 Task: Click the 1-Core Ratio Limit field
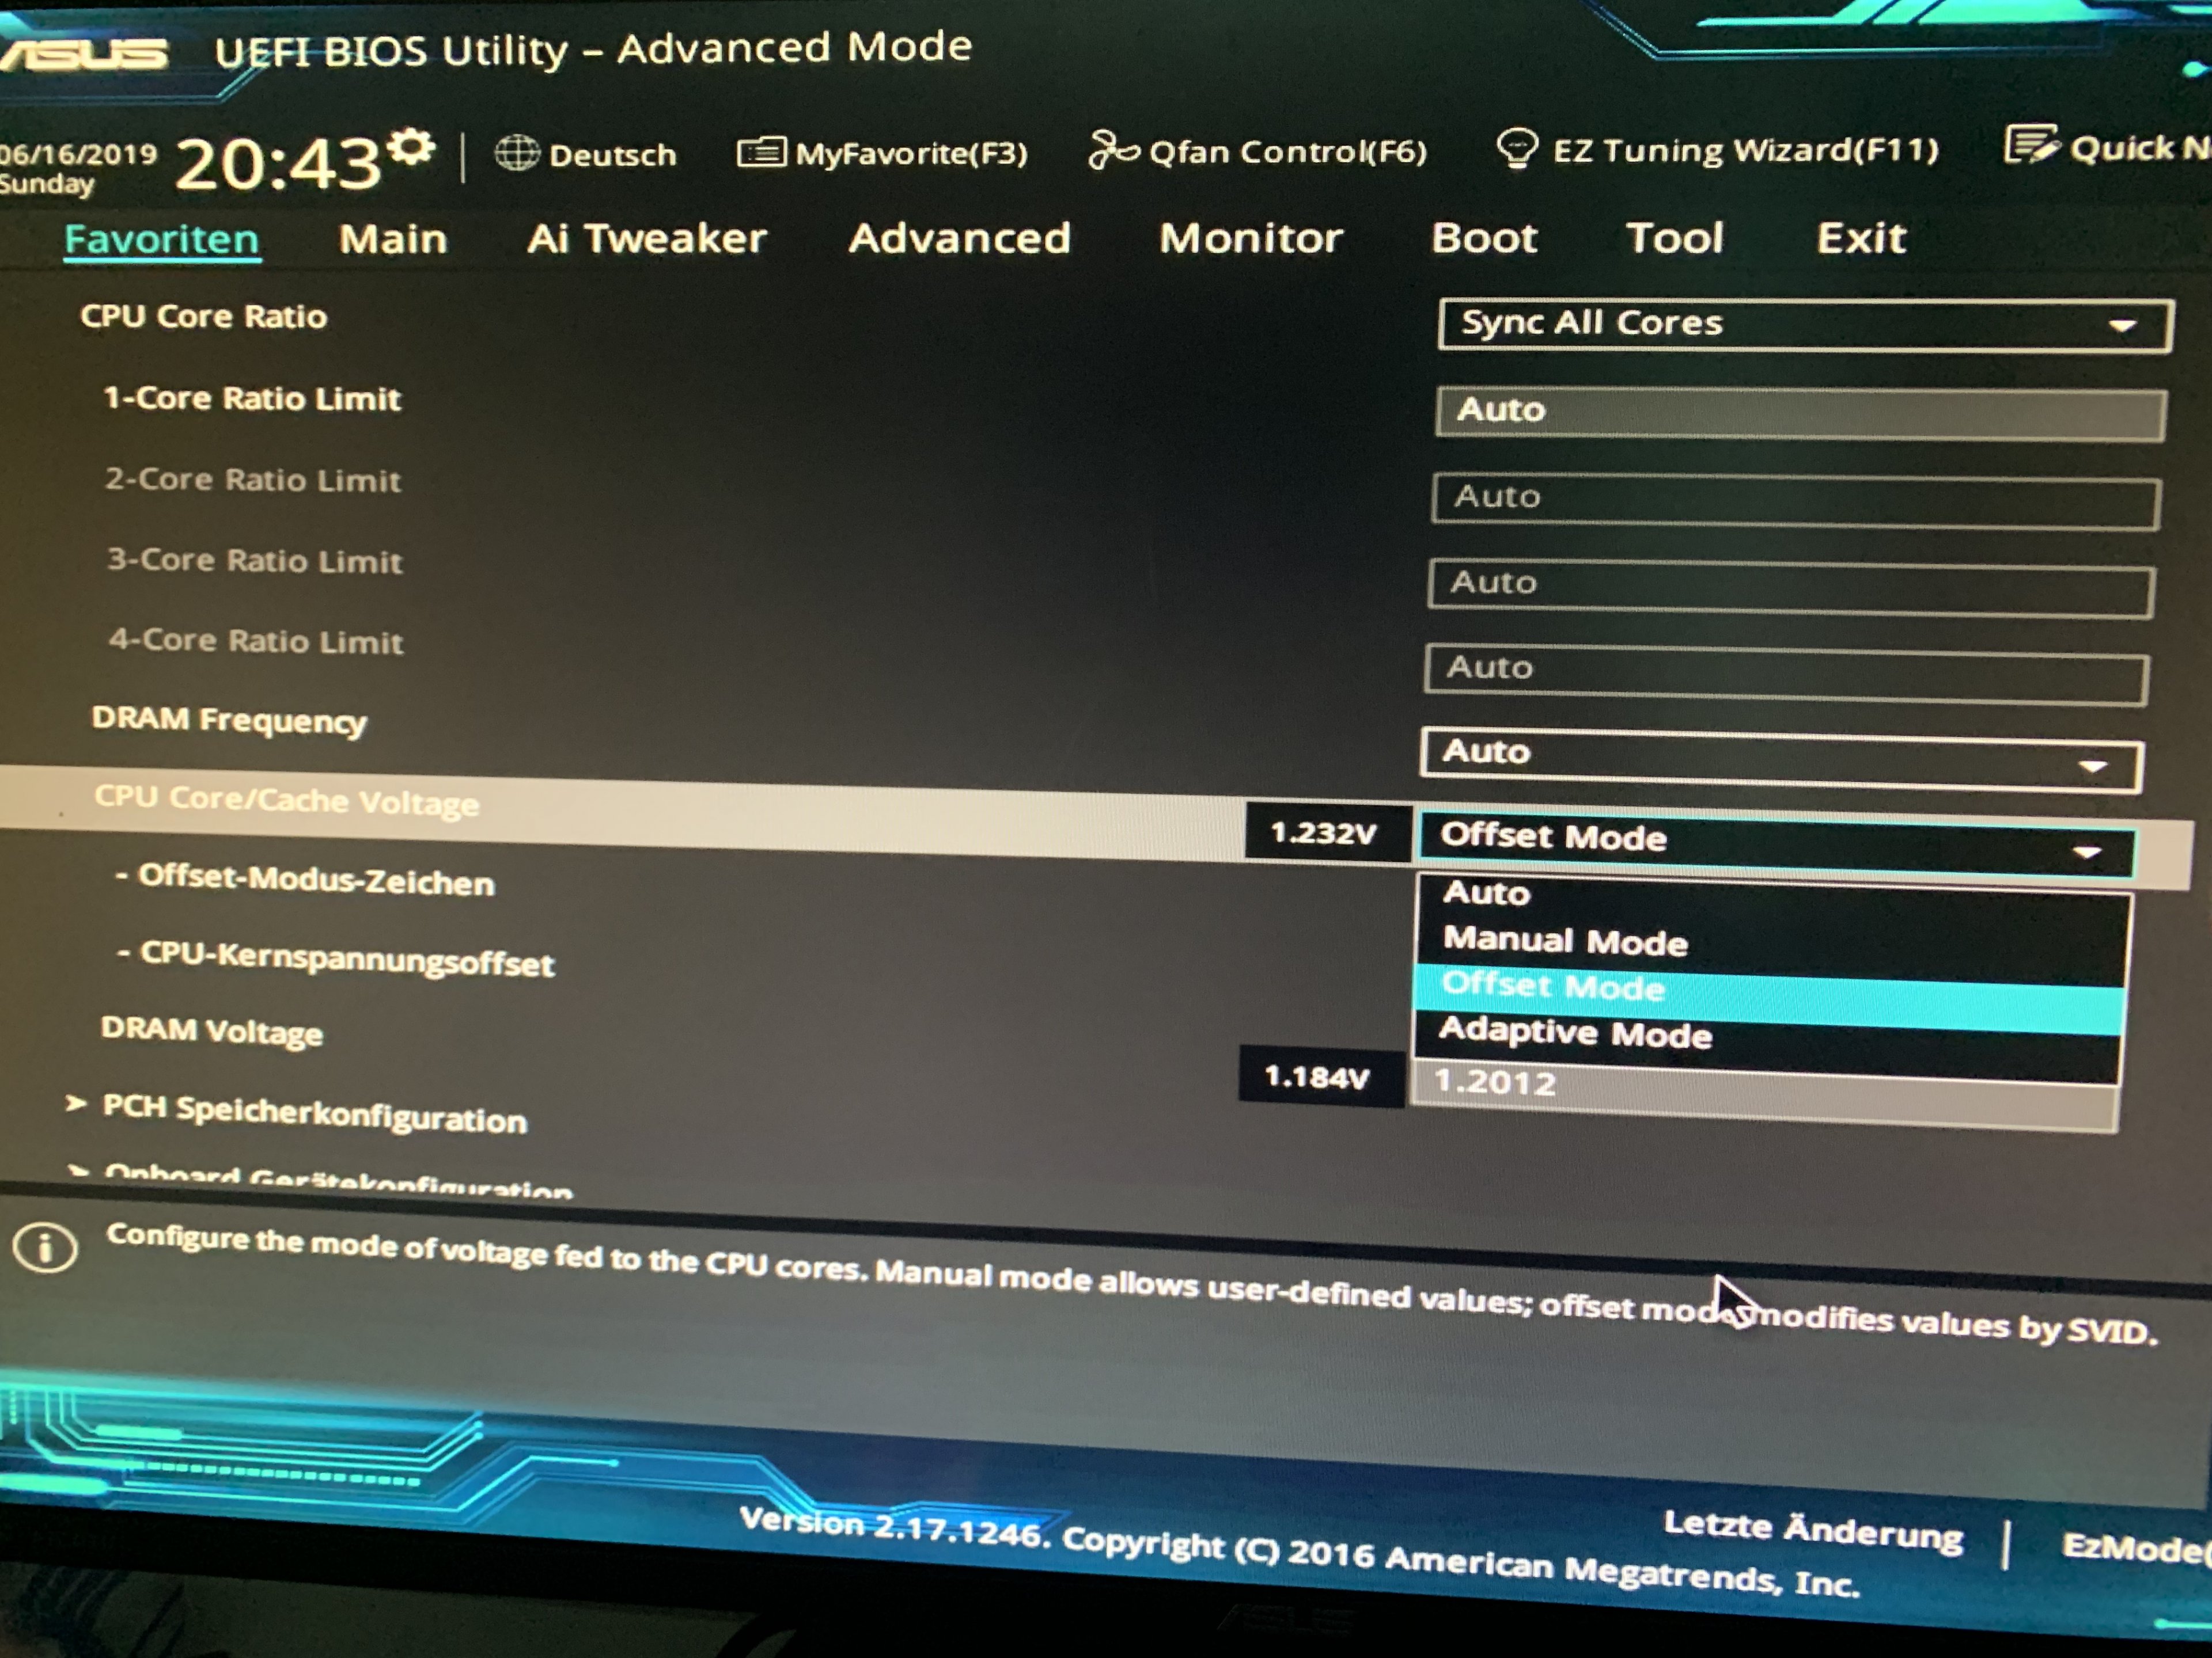1799,412
